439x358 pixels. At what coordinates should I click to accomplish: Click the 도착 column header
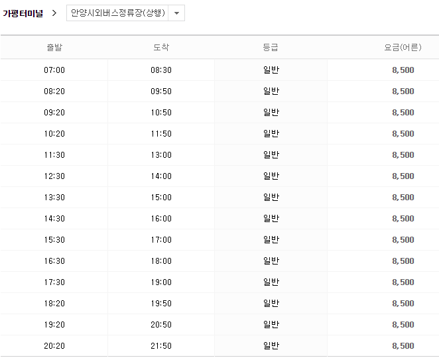pyautogui.click(x=161, y=47)
